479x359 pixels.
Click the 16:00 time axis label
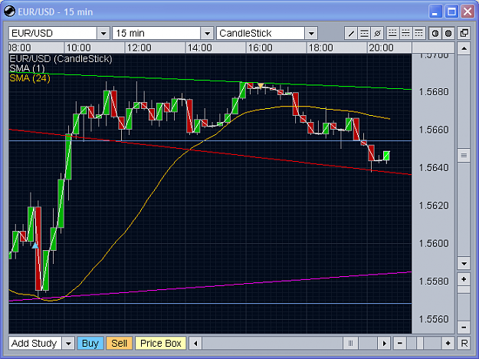tap(260, 48)
